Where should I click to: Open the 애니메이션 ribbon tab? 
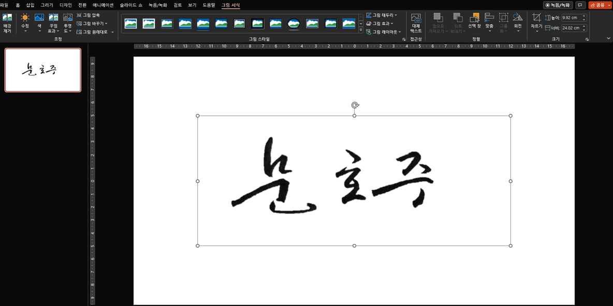(103, 6)
